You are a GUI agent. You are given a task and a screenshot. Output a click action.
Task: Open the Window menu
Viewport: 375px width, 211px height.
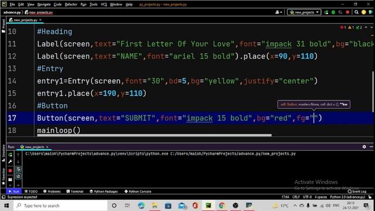[116, 4]
